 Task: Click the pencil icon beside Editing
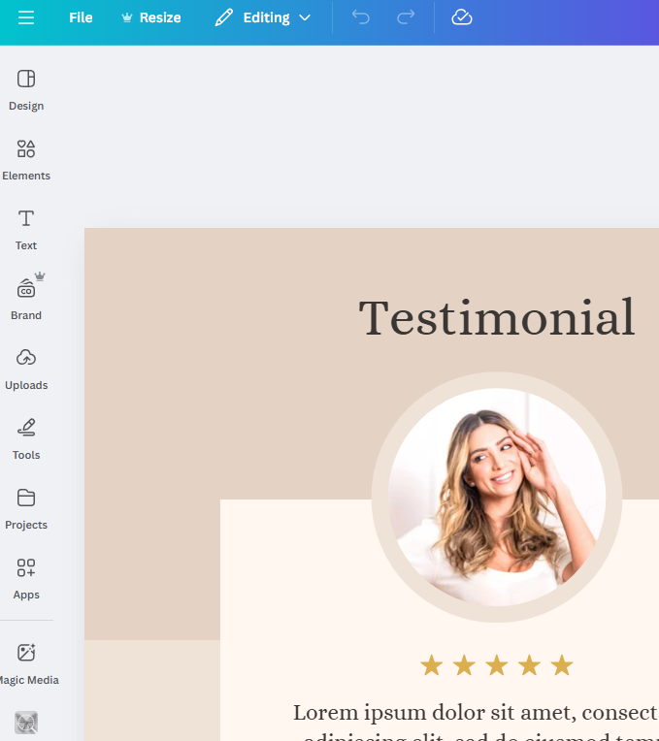coord(223,18)
